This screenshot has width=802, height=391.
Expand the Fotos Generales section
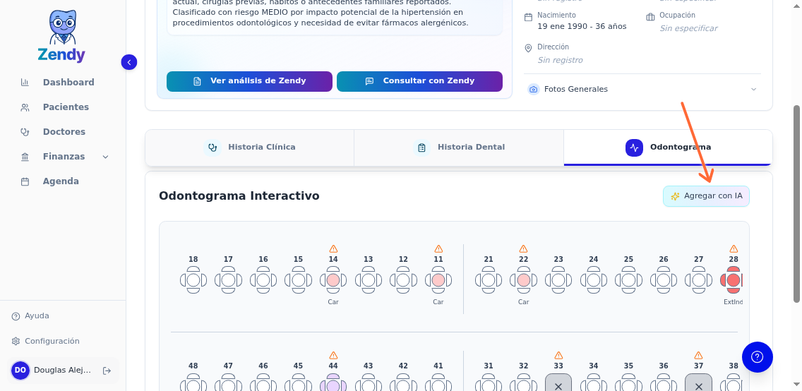(753, 89)
